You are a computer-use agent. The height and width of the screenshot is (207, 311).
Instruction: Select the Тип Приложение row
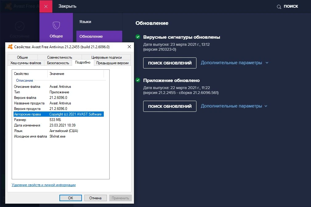click(x=59, y=92)
